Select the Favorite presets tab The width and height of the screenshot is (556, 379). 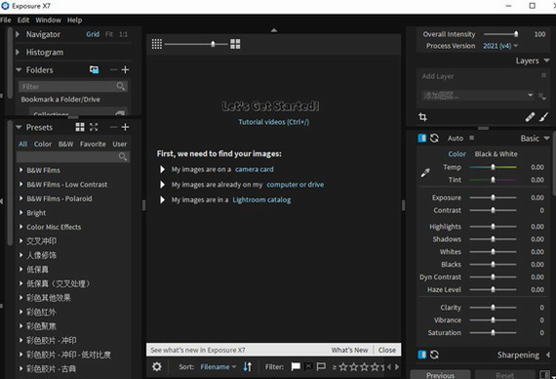click(93, 144)
